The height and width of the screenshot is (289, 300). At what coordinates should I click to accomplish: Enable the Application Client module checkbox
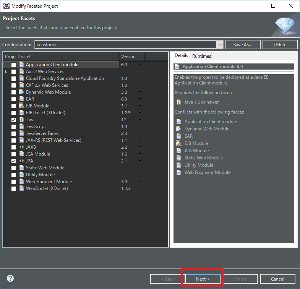tap(13, 65)
